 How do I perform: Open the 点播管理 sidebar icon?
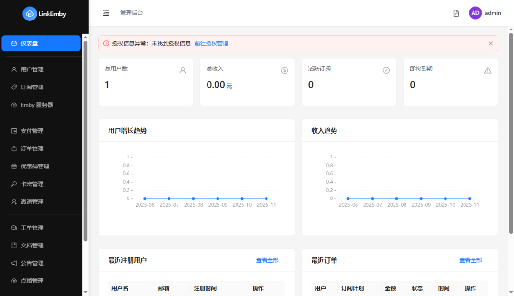point(14,280)
